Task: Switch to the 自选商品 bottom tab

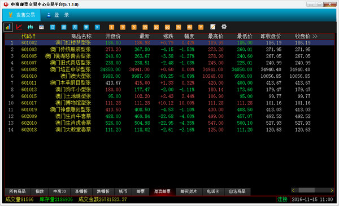Action: (237, 191)
